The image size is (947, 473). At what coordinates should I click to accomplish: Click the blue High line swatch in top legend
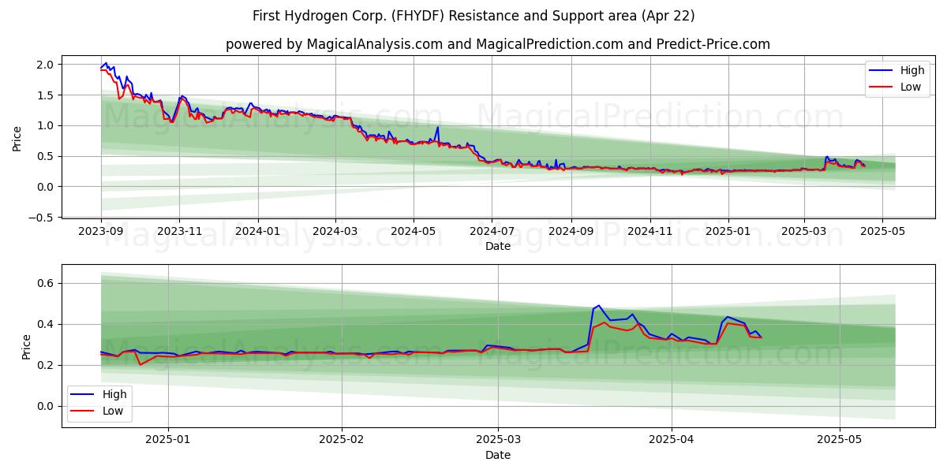[x=881, y=71]
